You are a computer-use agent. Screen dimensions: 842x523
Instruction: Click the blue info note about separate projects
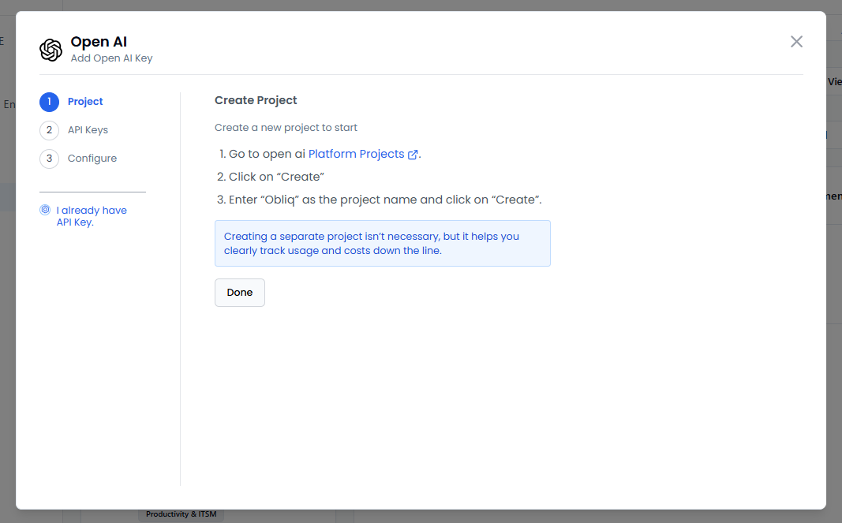pyautogui.click(x=382, y=243)
